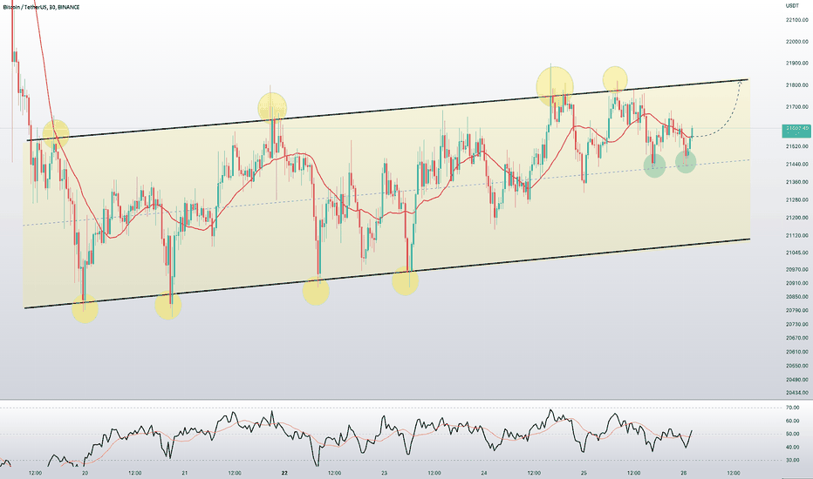Click the 20790.00 price axis label
The height and width of the screenshot is (479, 813).
coord(797,311)
